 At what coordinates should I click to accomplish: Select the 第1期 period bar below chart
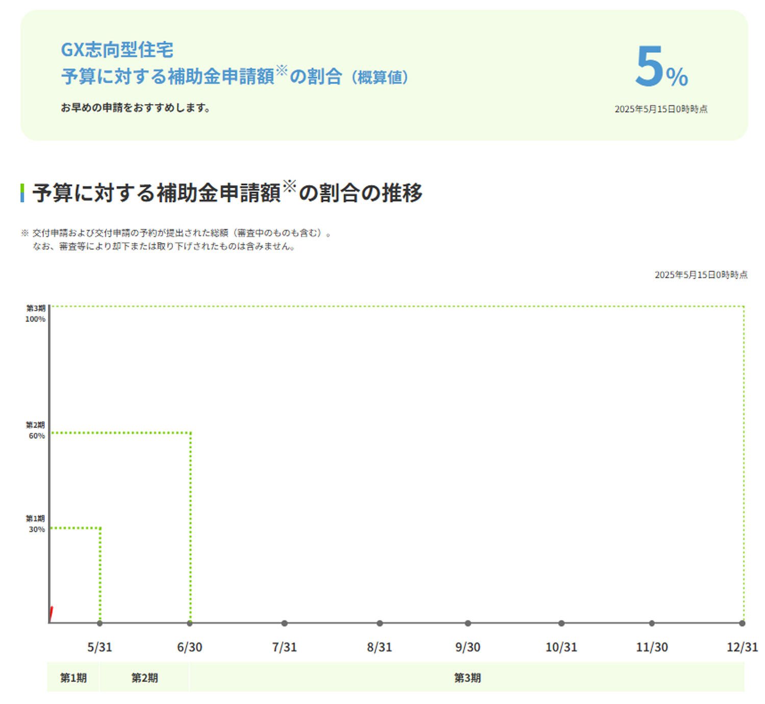coord(73,677)
